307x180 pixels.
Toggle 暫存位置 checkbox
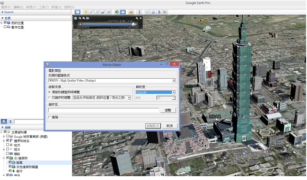(x=5, y=27)
